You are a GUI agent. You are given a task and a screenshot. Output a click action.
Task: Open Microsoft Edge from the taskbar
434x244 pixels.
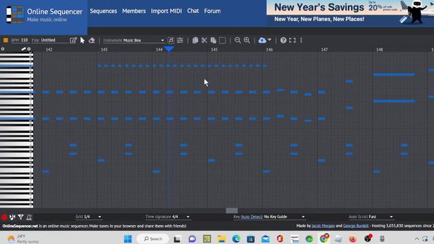(x=236, y=239)
